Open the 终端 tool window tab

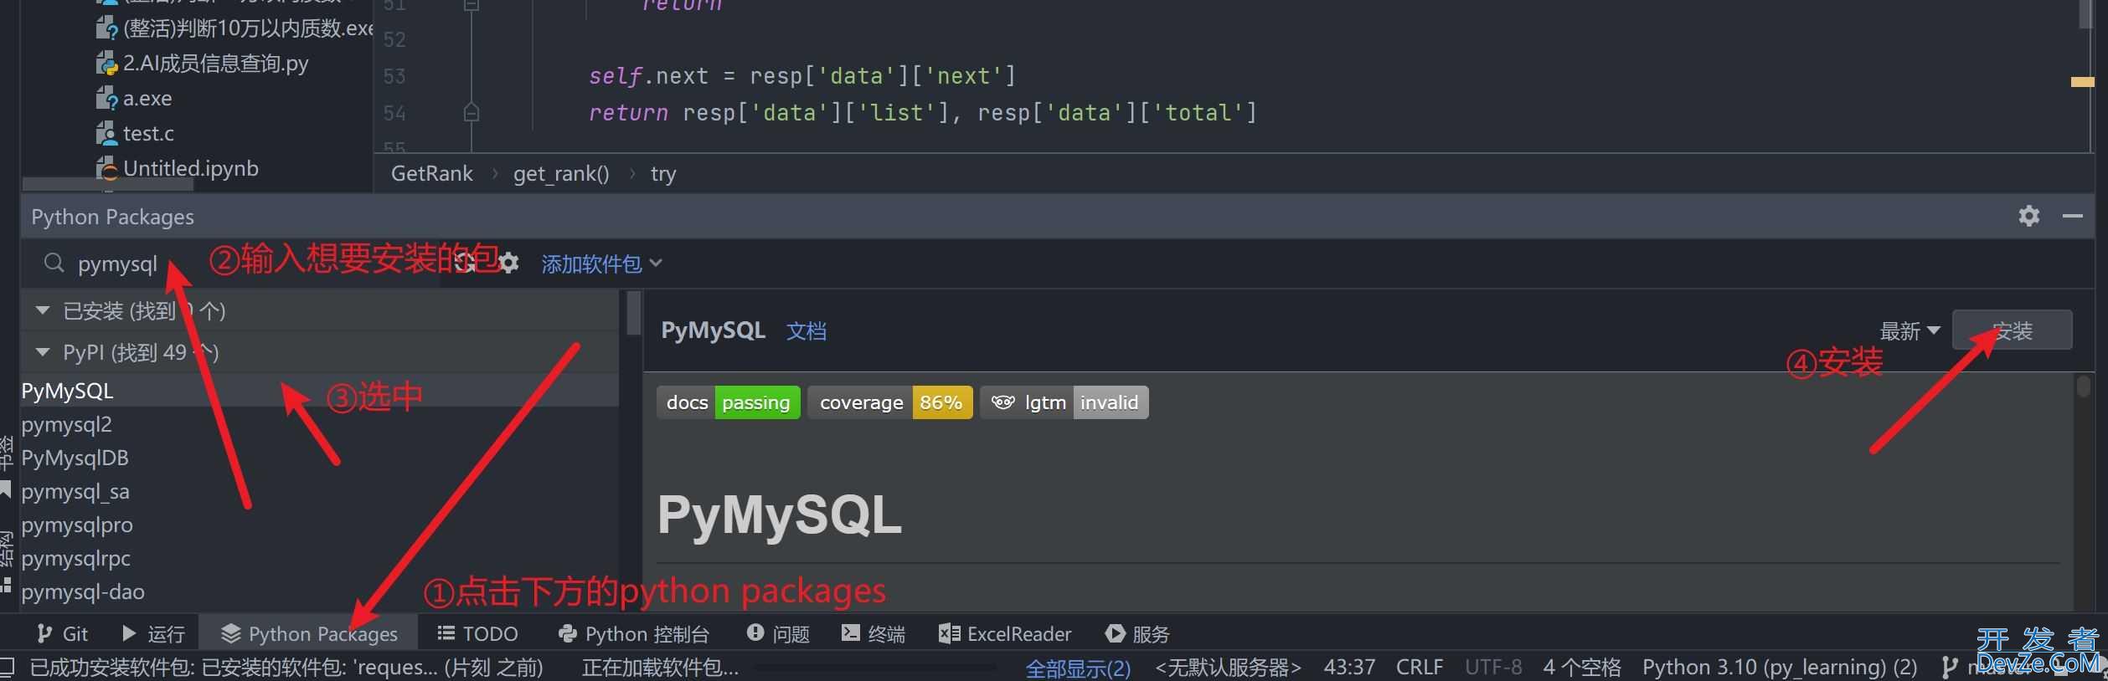pos(873,633)
